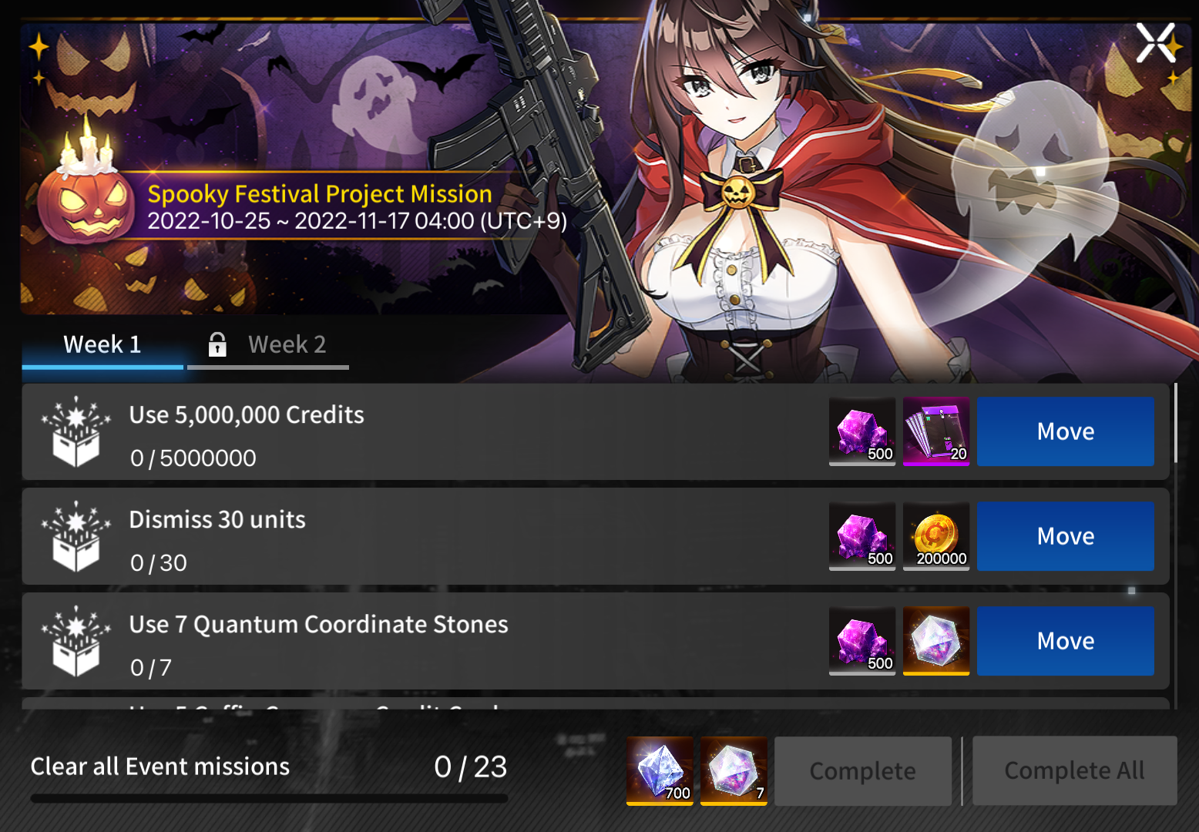Tap the 500 quartz reward for Credits mission

point(862,431)
